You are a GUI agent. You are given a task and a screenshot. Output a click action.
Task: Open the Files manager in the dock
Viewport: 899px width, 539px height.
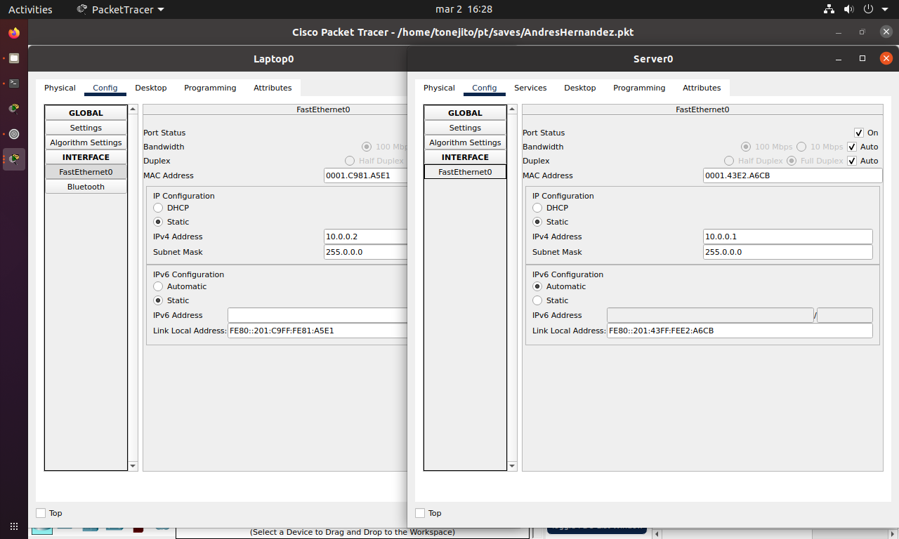coord(14,58)
